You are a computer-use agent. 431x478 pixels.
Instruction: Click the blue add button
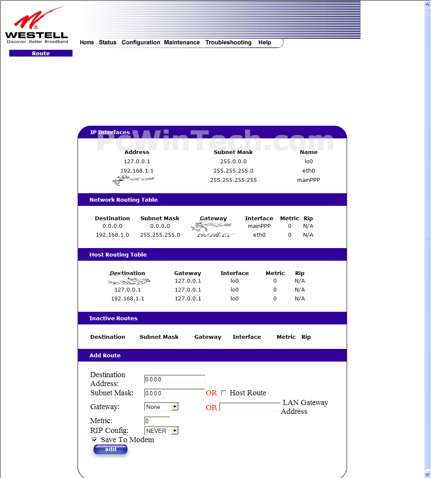point(110,449)
